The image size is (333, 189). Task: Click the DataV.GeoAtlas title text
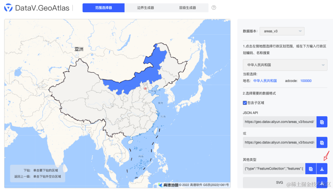coord(42,8)
